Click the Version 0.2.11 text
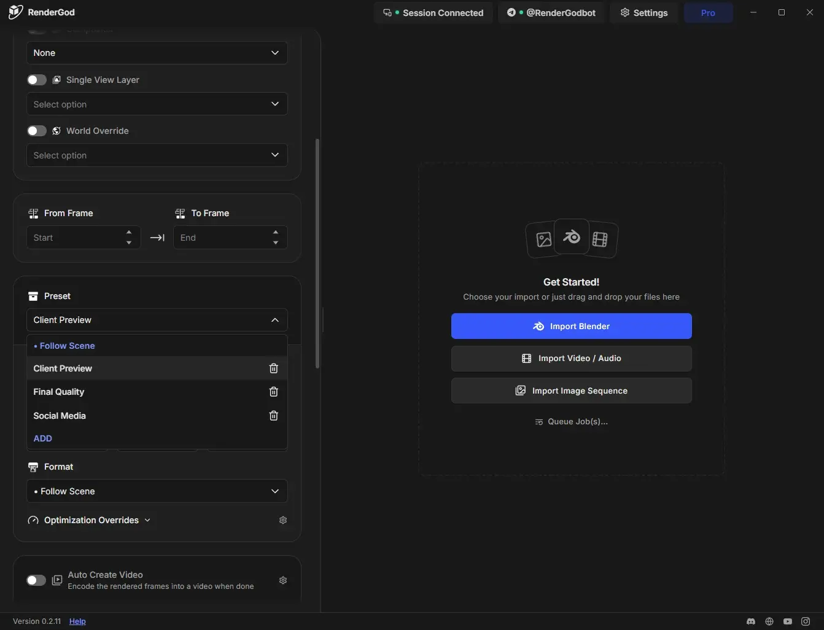This screenshot has height=630, width=824. pyautogui.click(x=37, y=621)
